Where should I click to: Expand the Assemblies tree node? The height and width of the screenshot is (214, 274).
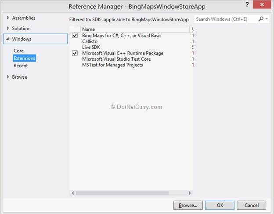(x=8, y=18)
